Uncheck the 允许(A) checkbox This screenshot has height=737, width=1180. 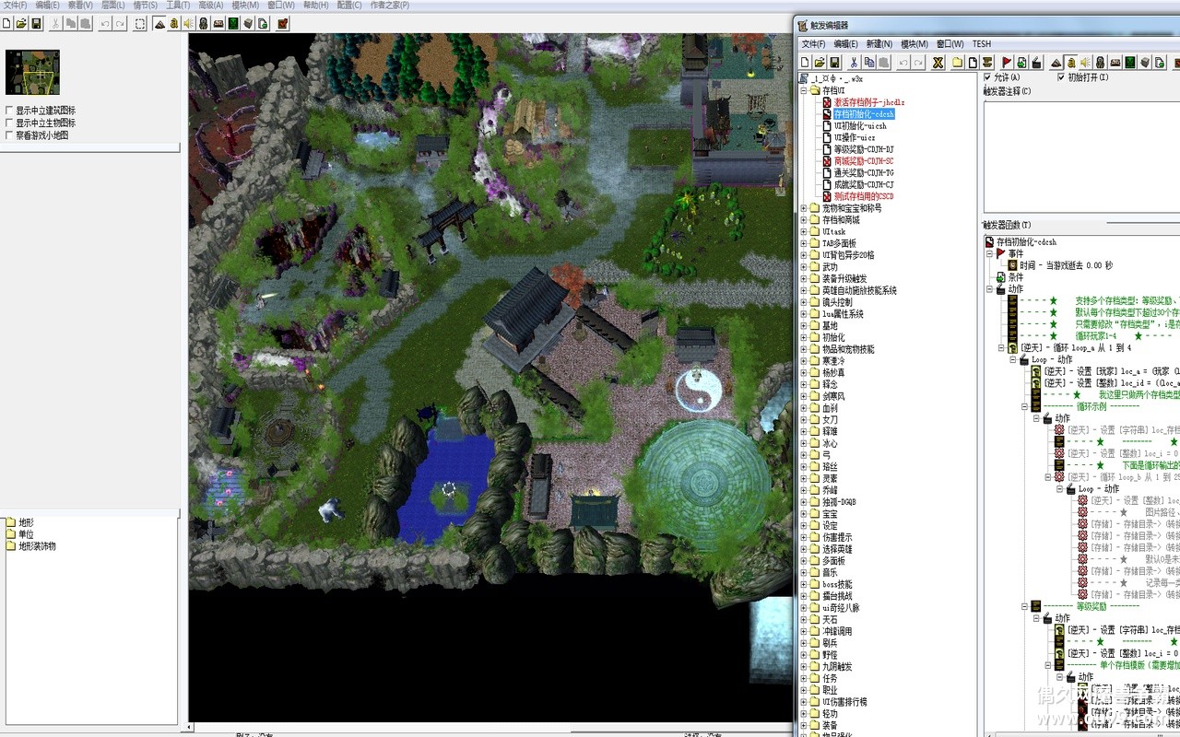[x=989, y=77]
